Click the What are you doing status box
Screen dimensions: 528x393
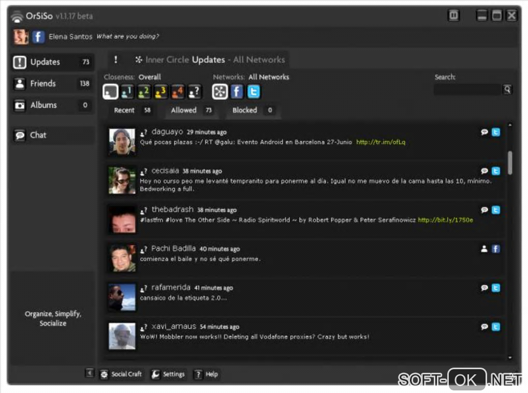(128, 36)
